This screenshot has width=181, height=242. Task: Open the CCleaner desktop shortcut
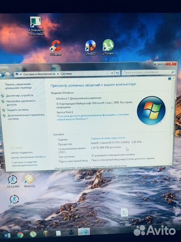coord(55,48)
